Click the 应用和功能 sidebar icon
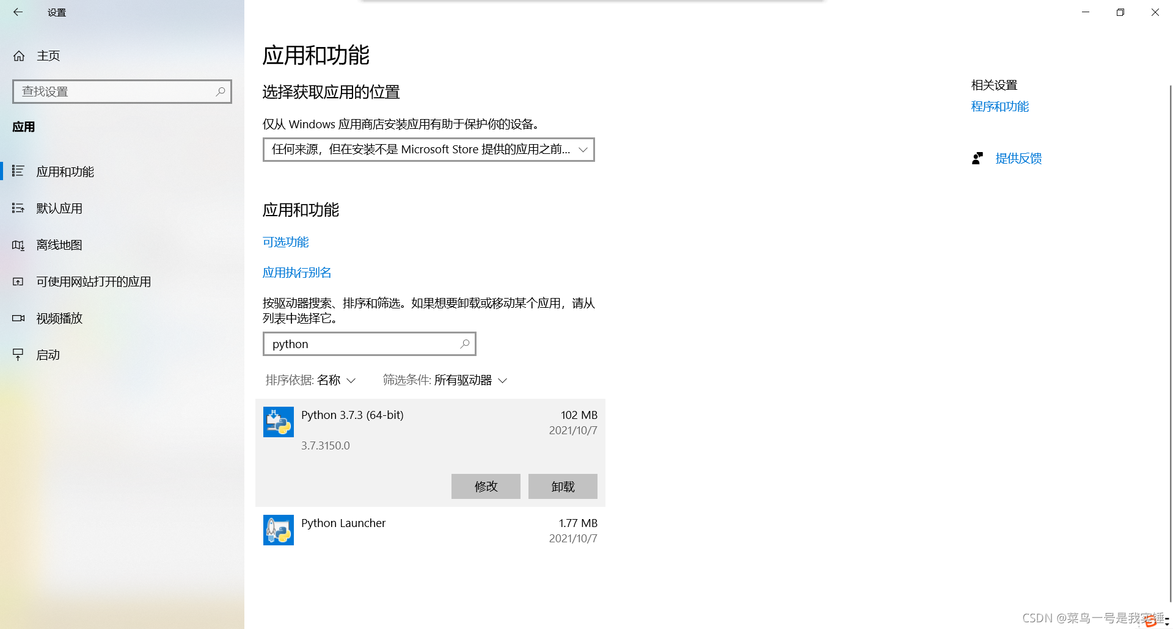This screenshot has width=1173, height=629. point(18,172)
